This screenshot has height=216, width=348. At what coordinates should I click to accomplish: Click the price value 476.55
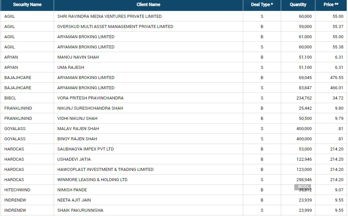point(336,78)
